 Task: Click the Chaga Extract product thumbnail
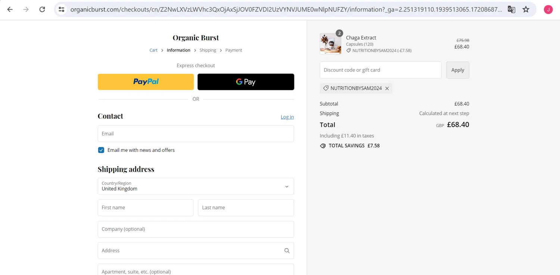330,44
